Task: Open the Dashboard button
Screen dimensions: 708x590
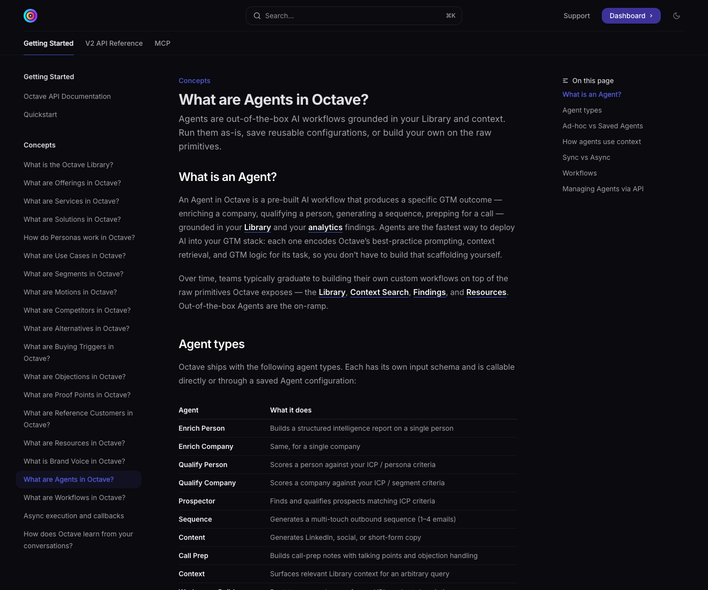Action: [x=631, y=16]
